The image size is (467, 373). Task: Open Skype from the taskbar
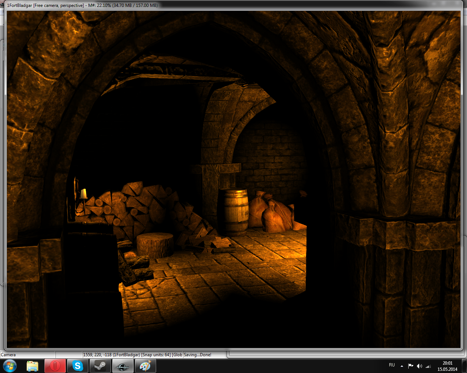pos(78,366)
